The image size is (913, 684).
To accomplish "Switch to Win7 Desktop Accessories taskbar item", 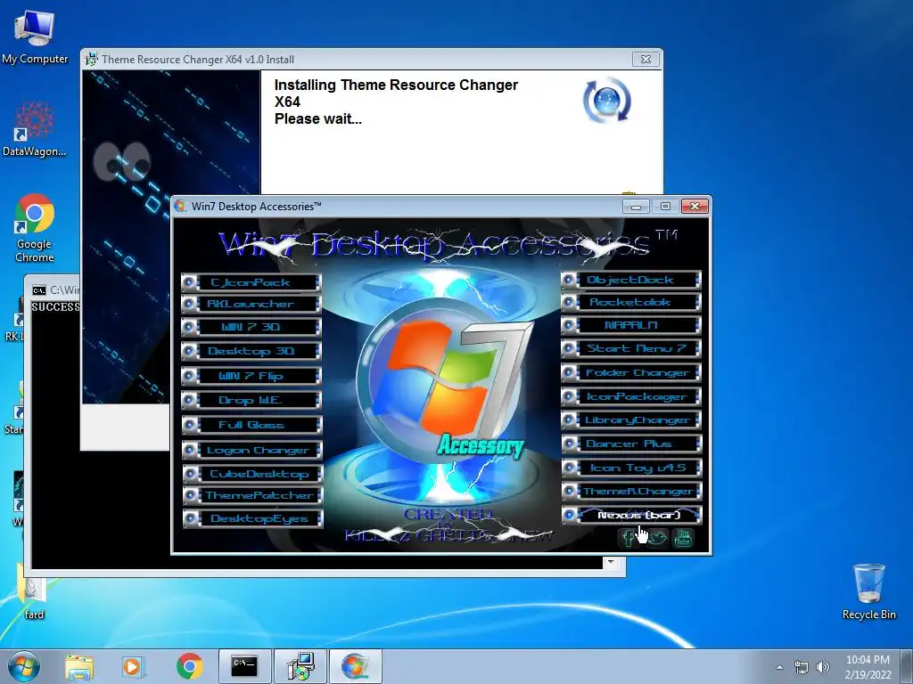I will [356, 666].
